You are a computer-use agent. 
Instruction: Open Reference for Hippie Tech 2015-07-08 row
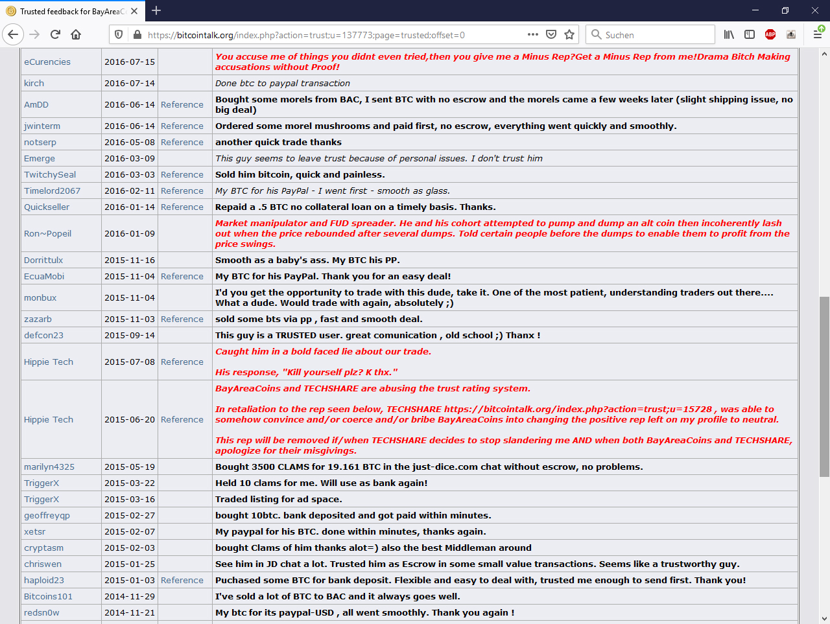point(182,362)
